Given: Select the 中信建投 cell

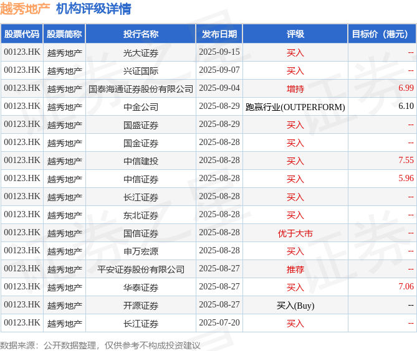Looking at the screenshot, I should coord(141,161).
